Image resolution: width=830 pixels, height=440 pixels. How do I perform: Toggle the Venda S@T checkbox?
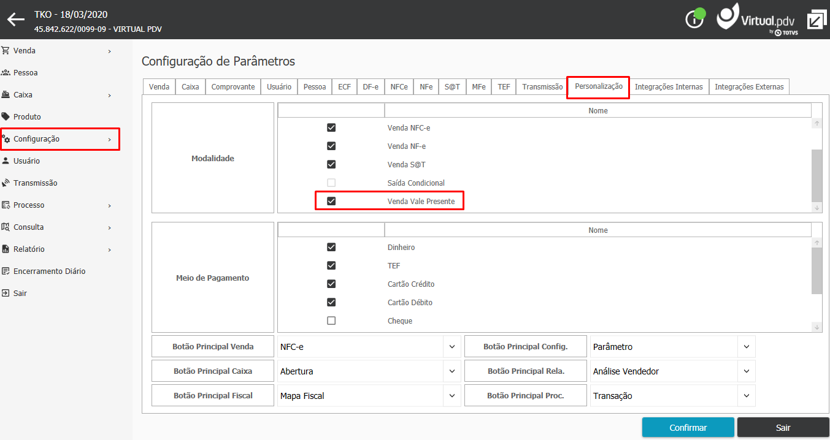(331, 165)
